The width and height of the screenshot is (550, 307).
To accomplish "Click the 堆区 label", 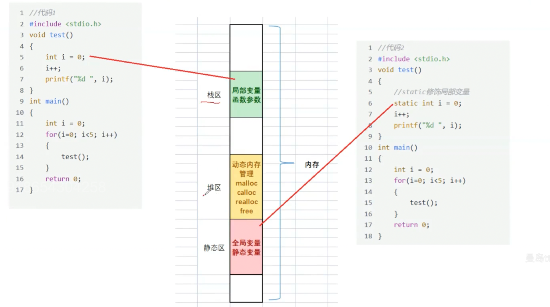I will pyautogui.click(x=214, y=187).
